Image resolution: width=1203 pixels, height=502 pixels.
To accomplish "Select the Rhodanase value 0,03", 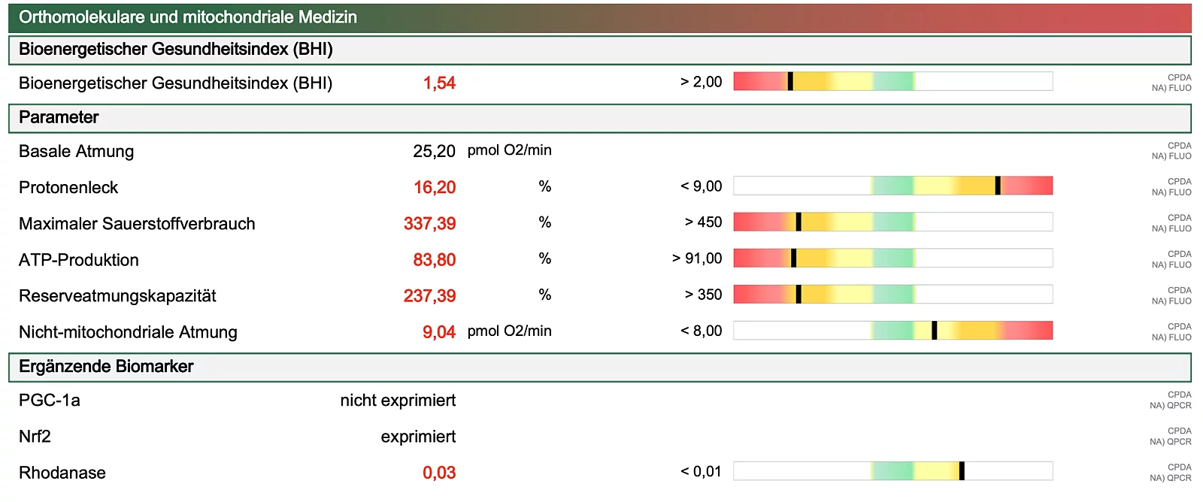I will pyautogui.click(x=439, y=473).
